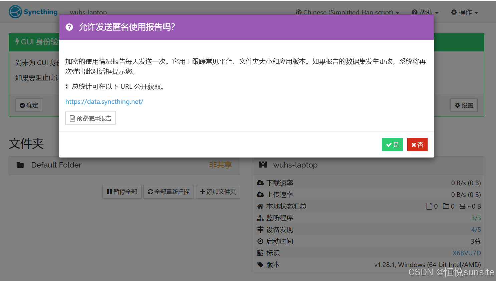Click the version text v1.28.1, Windows
This screenshot has height=281, width=496.
click(x=427, y=265)
